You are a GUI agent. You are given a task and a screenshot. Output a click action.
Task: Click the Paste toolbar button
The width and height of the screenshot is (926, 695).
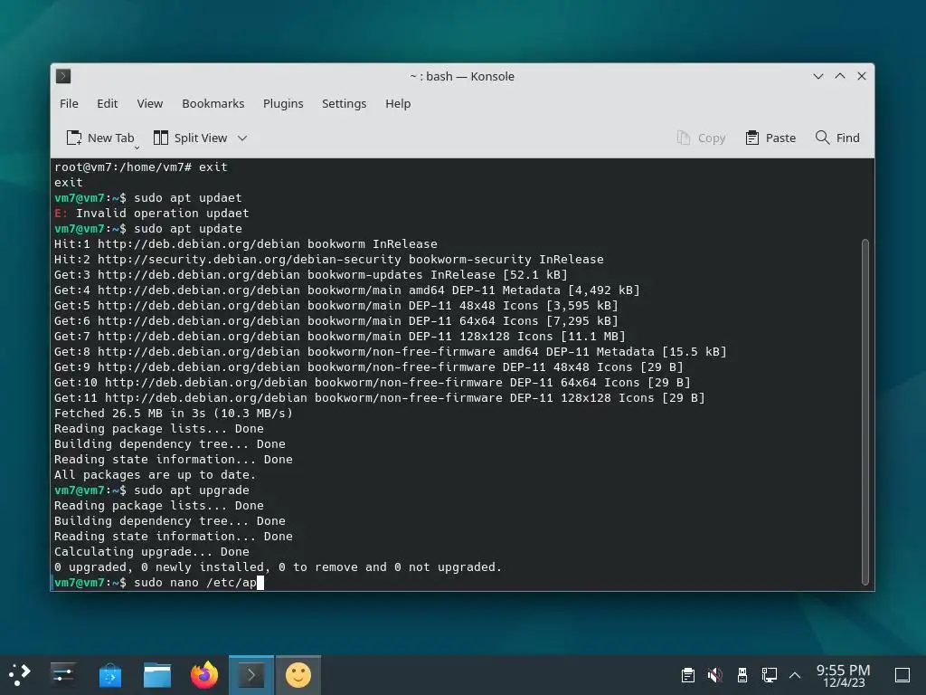coord(770,138)
